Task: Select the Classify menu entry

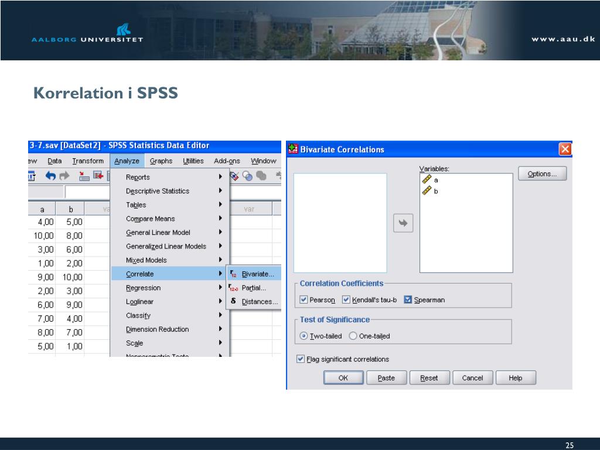Action: pos(169,315)
